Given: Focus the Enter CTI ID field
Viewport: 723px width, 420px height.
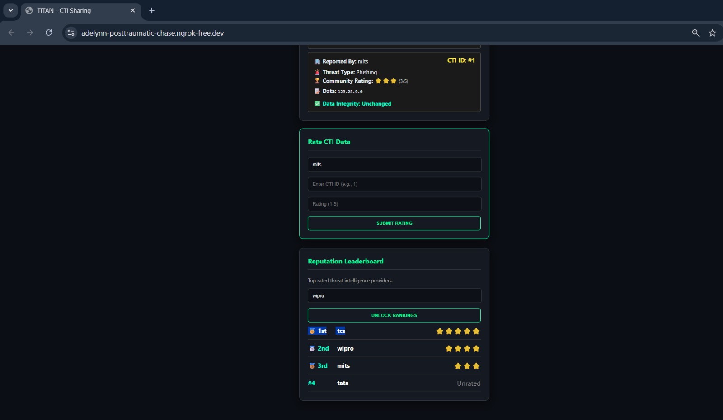Looking at the screenshot, I should click(x=394, y=184).
